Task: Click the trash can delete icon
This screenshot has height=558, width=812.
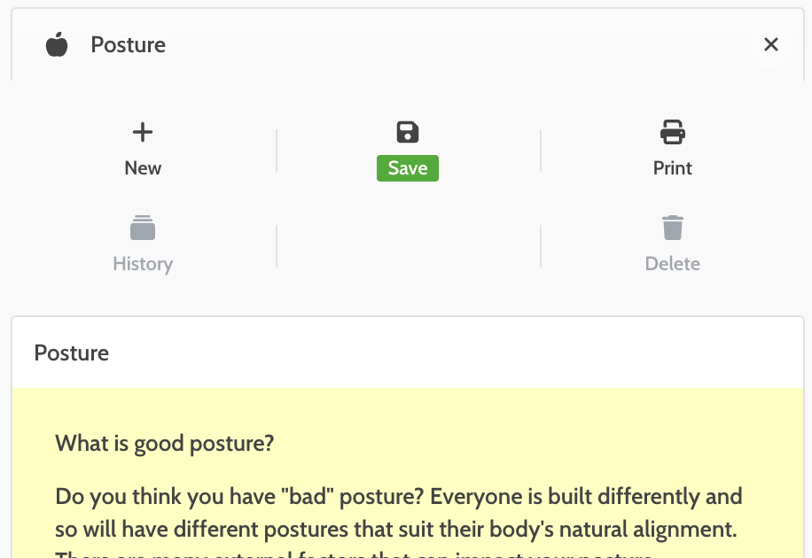Action: [x=672, y=228]
